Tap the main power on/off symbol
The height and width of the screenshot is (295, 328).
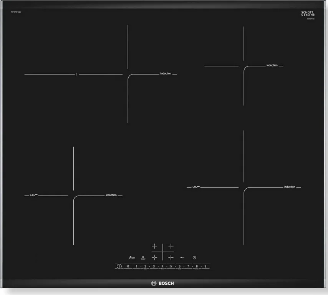(x=119, y=266)
